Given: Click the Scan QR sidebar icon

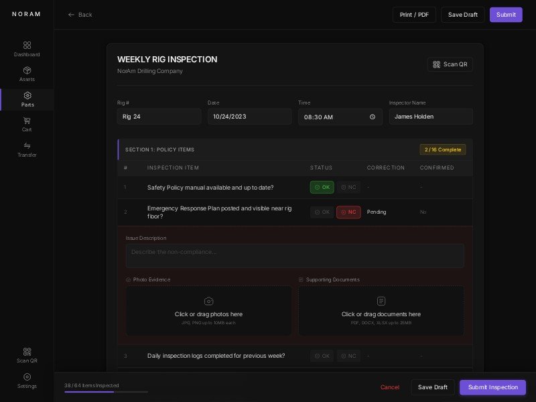Looking at the screenshot, I should (27, 354).
